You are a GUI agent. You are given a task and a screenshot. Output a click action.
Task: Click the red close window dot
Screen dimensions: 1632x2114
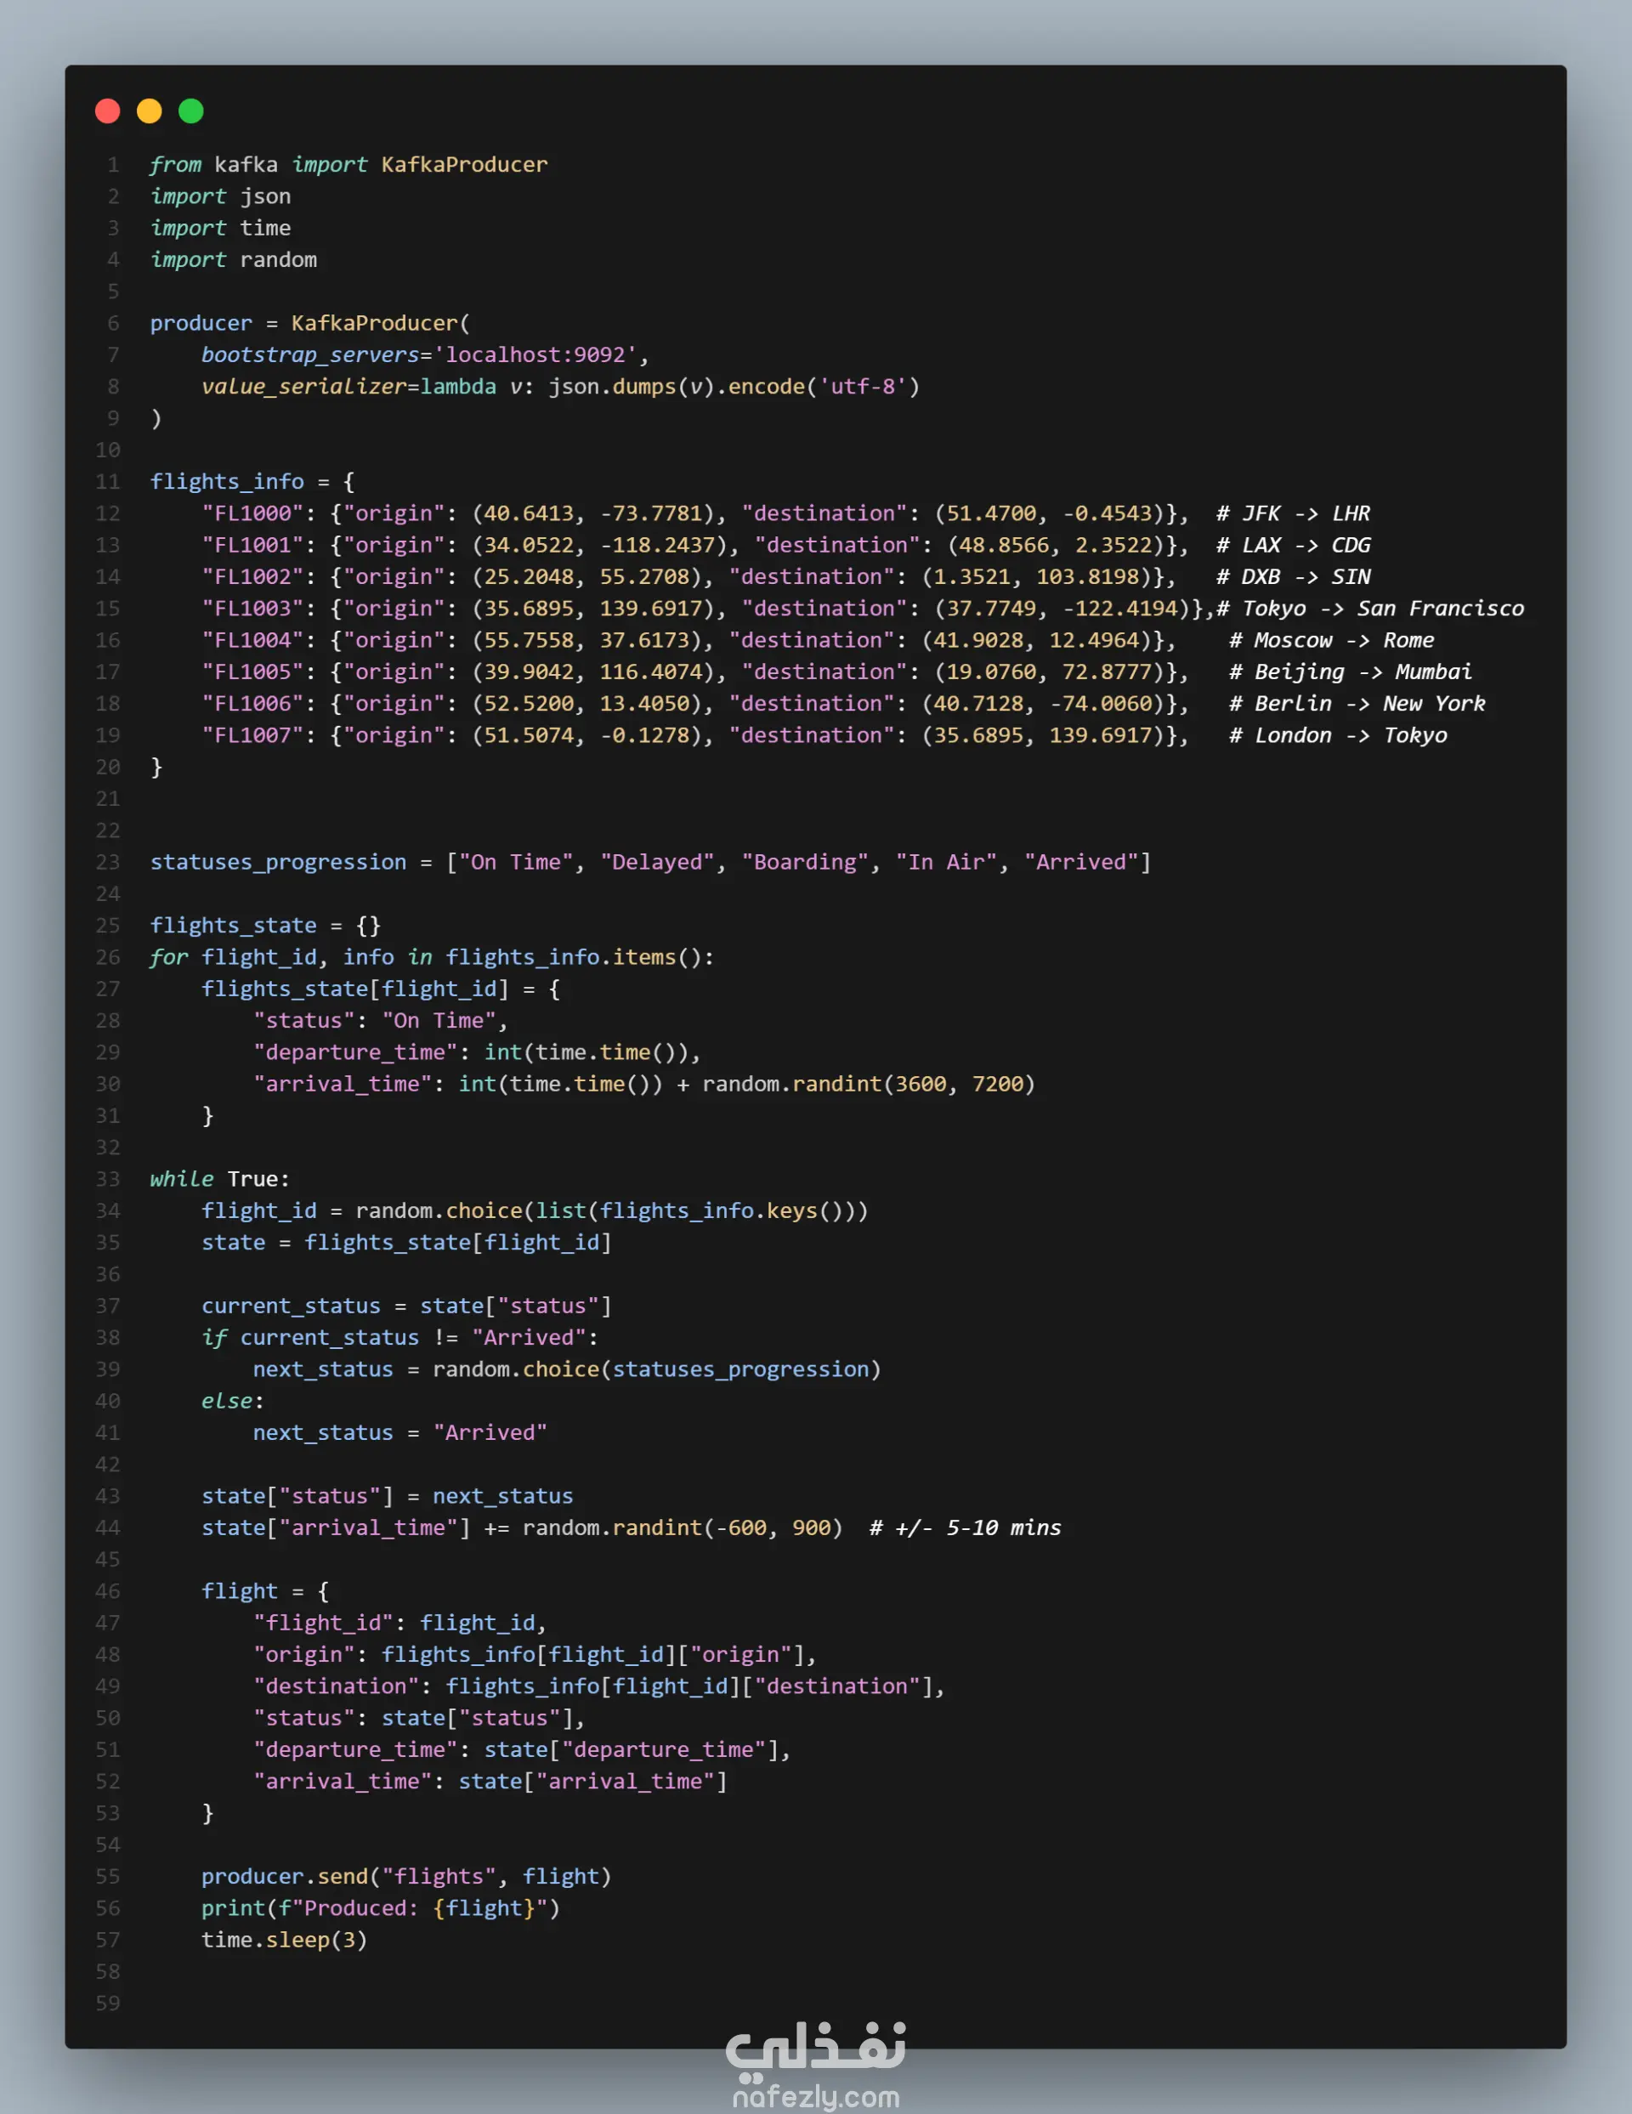point(107,111)
